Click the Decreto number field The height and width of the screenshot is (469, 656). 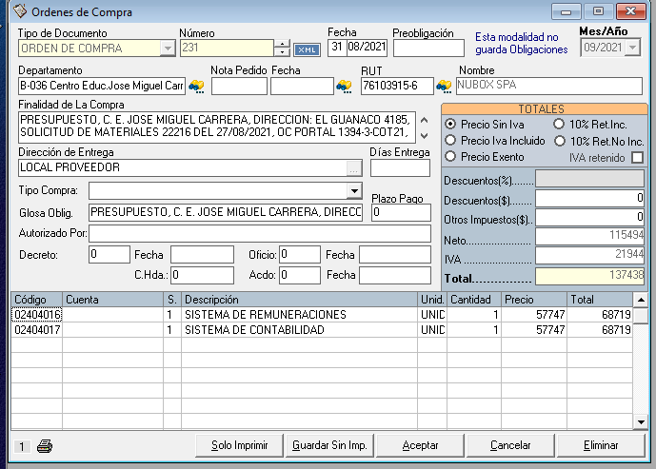pos(109,255)
